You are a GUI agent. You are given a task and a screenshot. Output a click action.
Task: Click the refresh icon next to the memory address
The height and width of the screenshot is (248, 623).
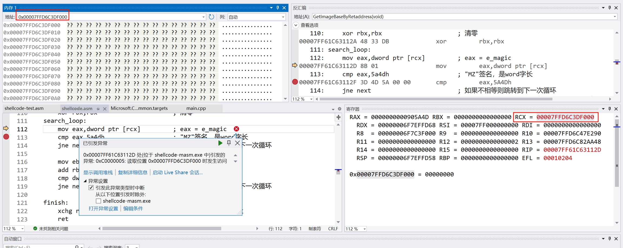[x=211, y=17]
